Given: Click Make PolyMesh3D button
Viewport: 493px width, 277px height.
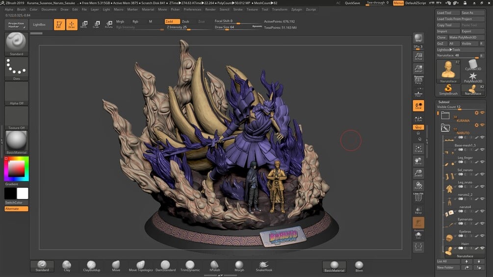Looking at the screenshot, I should tap(467, 37).
